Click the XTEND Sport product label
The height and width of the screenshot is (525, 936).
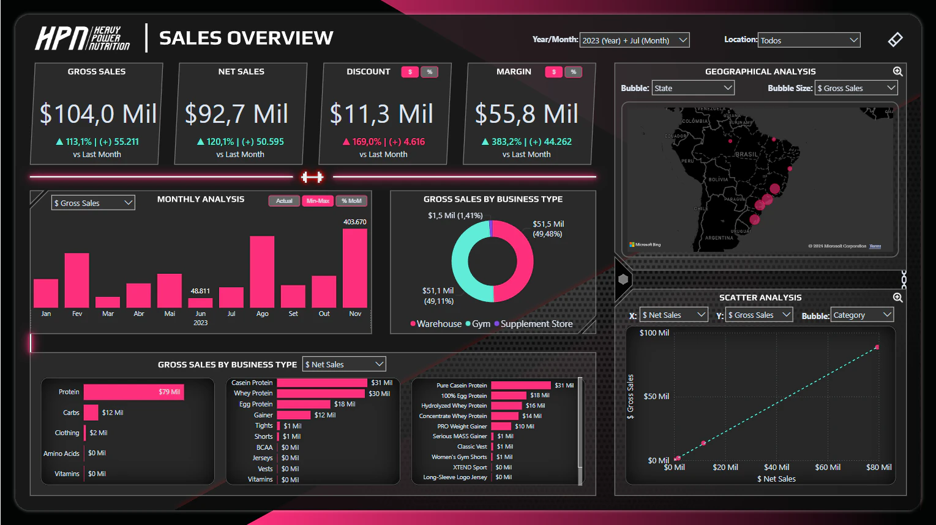[x=470, y=467]
